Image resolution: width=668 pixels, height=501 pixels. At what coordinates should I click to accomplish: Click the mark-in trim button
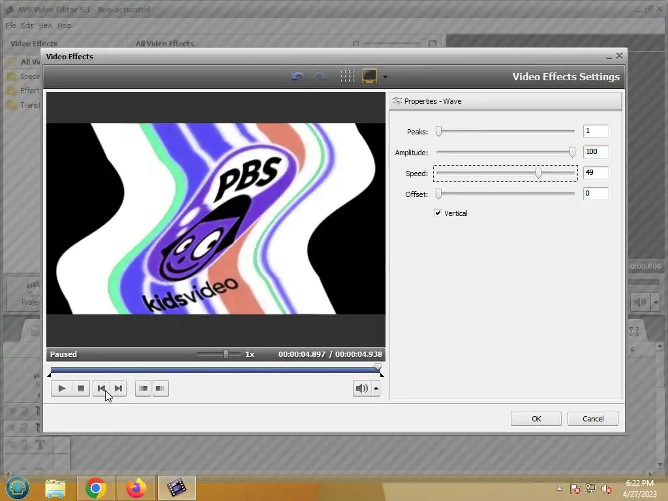(143, 388)
